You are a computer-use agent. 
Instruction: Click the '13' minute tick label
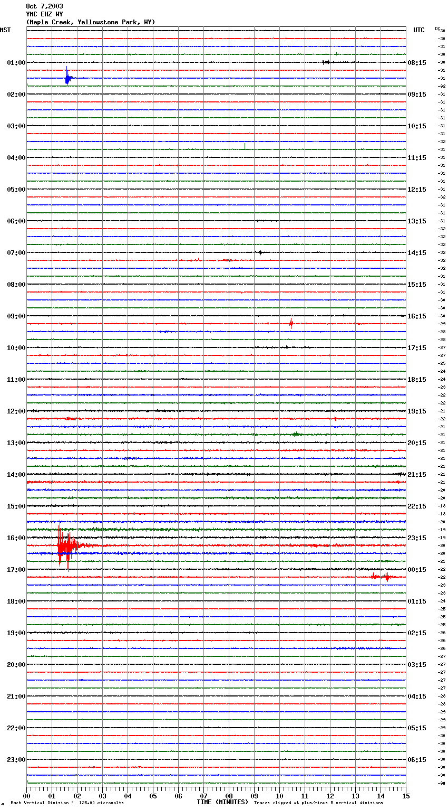pos(355,796)
